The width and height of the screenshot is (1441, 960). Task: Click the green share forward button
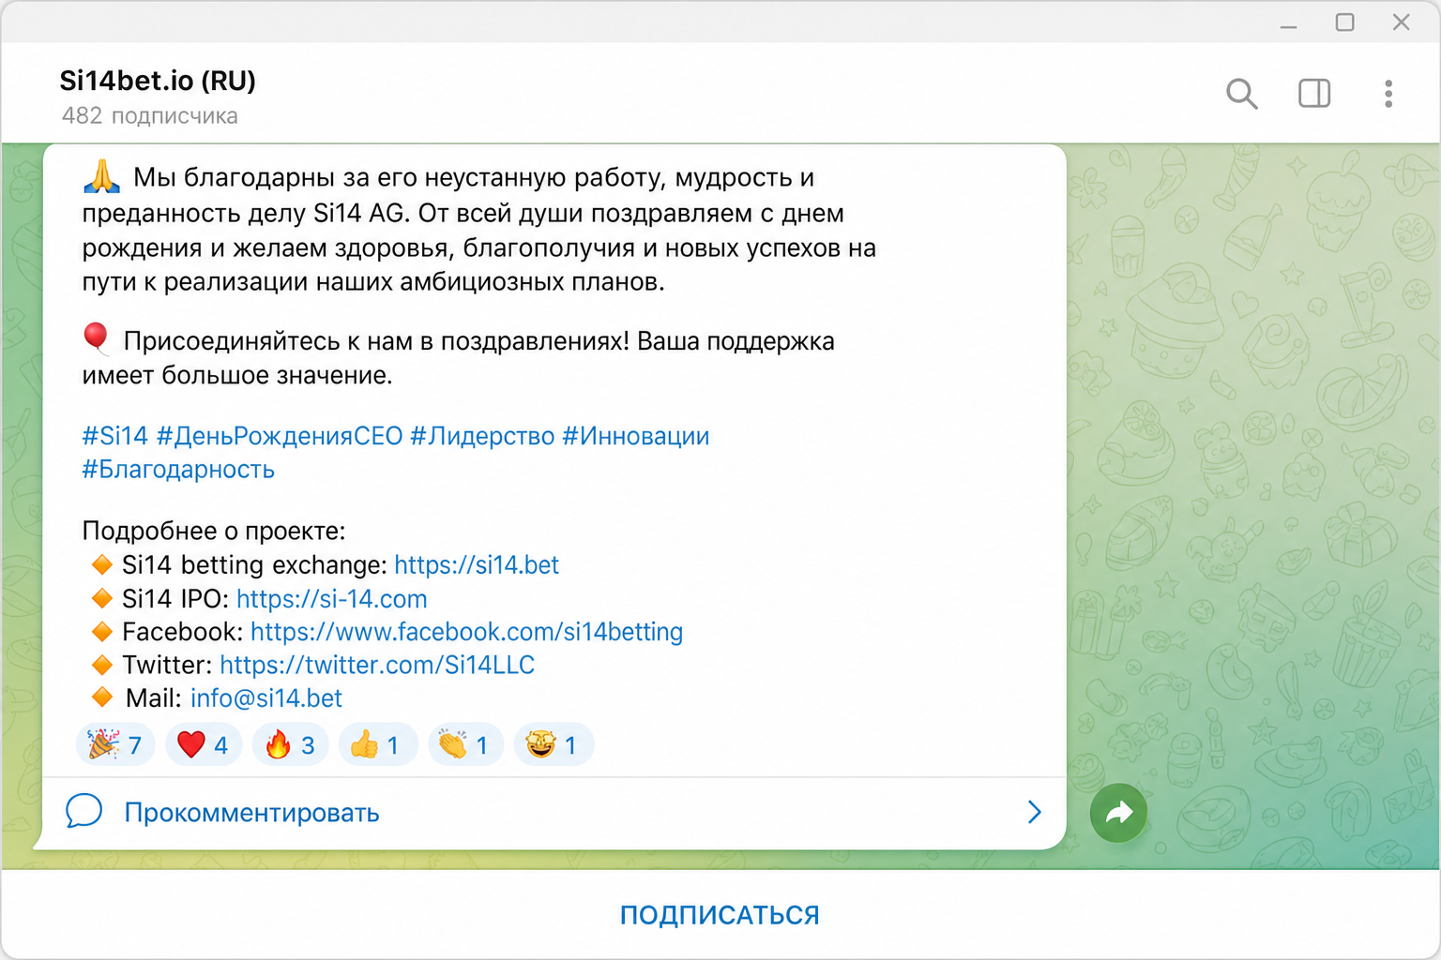(1118, 813)
